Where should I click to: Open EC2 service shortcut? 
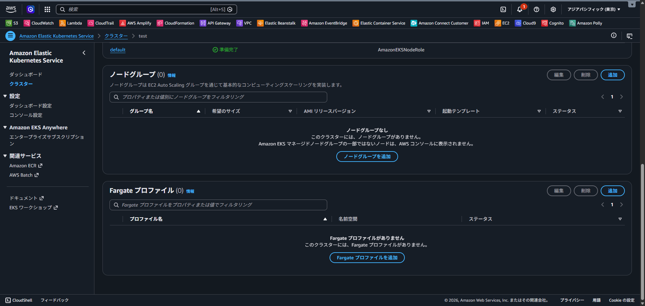(502, 23)
